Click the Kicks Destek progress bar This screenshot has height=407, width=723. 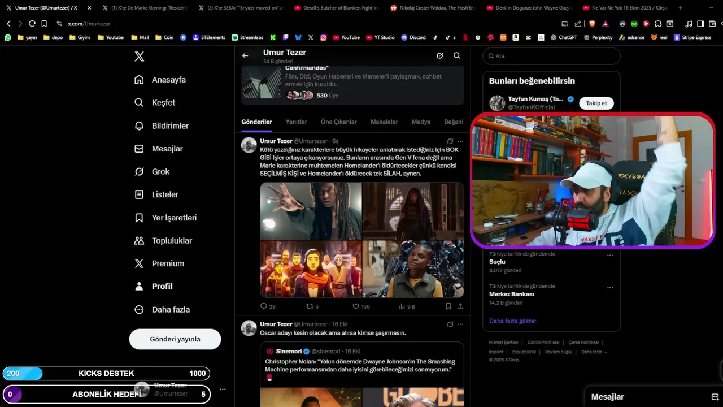pyautogui.click(x=106, y=374)
